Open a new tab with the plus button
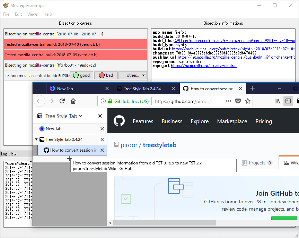299x238 pixels. pyautogui.click(x=252, y=88)
